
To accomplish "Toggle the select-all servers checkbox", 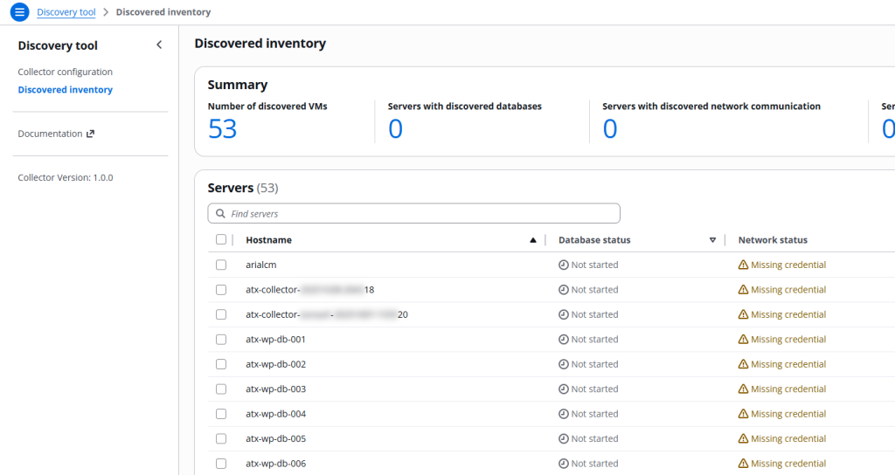I will (221, 240).
